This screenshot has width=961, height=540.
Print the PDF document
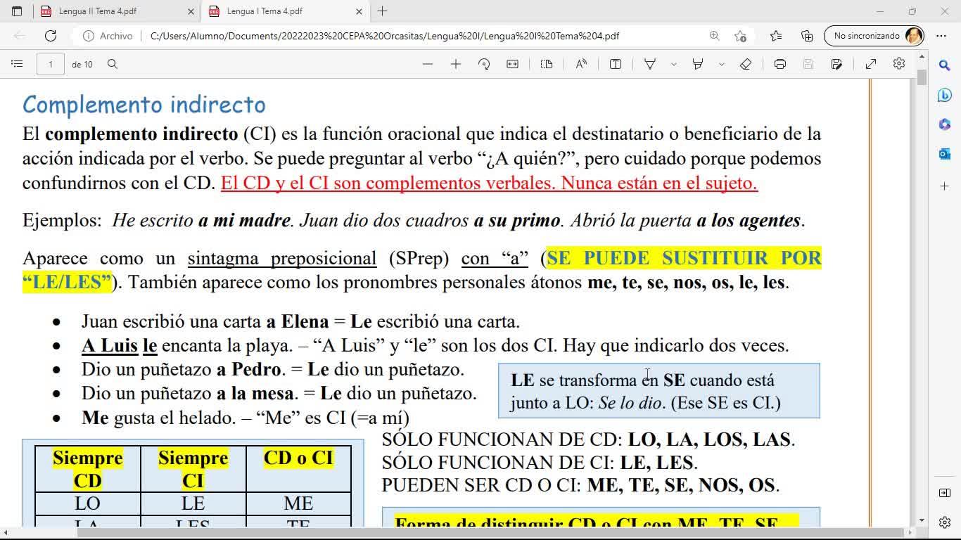tap(780, 64)
